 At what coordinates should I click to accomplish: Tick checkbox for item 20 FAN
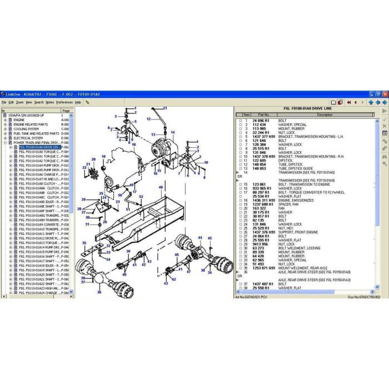tap(241, 208)
